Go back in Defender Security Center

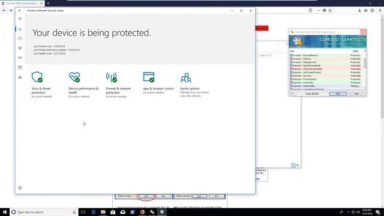(x=20, y=11)
